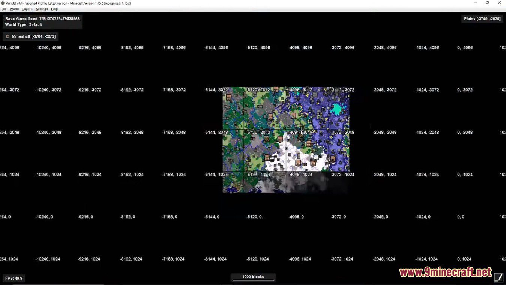Click grid label -2048, -1024

(x=385, y=174)
